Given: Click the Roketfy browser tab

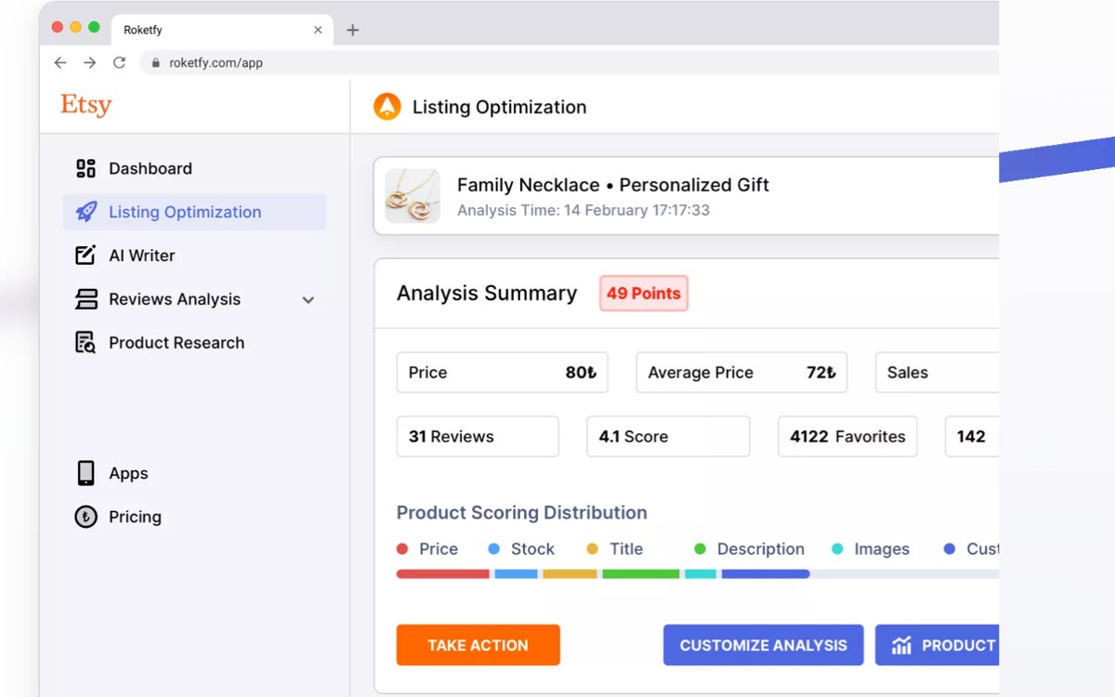Looking at the screenshot, I should click(x=221, y=30).
